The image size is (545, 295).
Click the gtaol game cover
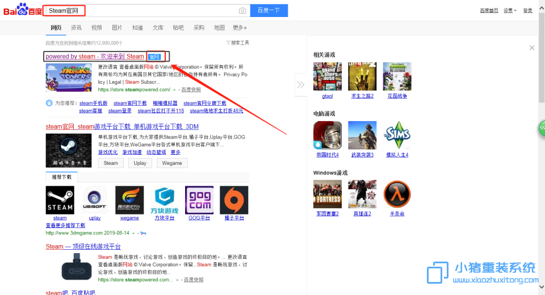328,76
